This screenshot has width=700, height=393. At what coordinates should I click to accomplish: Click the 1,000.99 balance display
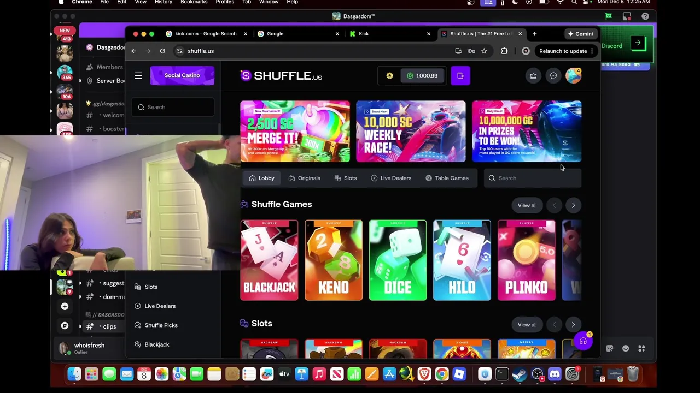tap(422, 76)
